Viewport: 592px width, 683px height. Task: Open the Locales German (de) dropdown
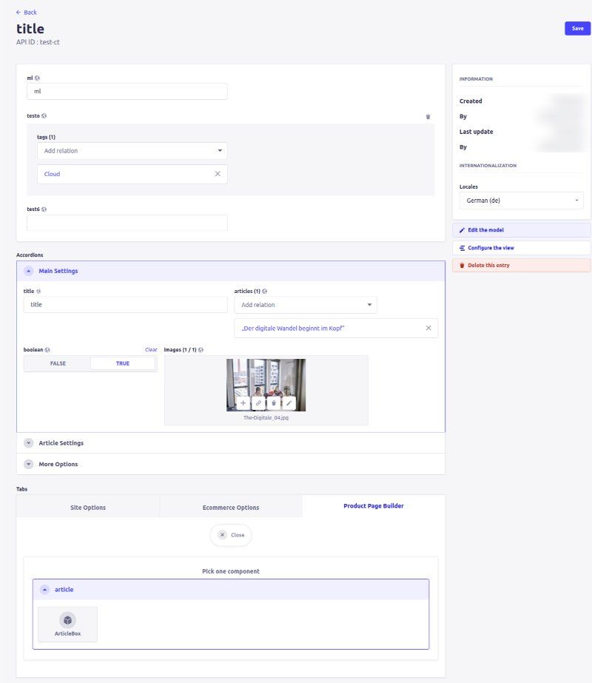point(521,201)
